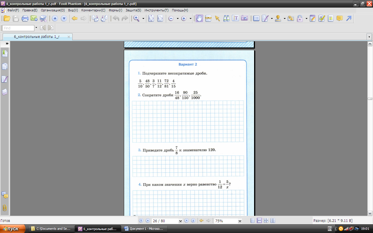Select the Hand tool in toolbar
Image resolution: width=373 pixels, height=233 pixels.
(x=199, y=18)
